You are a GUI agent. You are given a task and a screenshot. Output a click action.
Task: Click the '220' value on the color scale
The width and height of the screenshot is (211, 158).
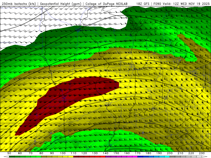tap(191, 153)
